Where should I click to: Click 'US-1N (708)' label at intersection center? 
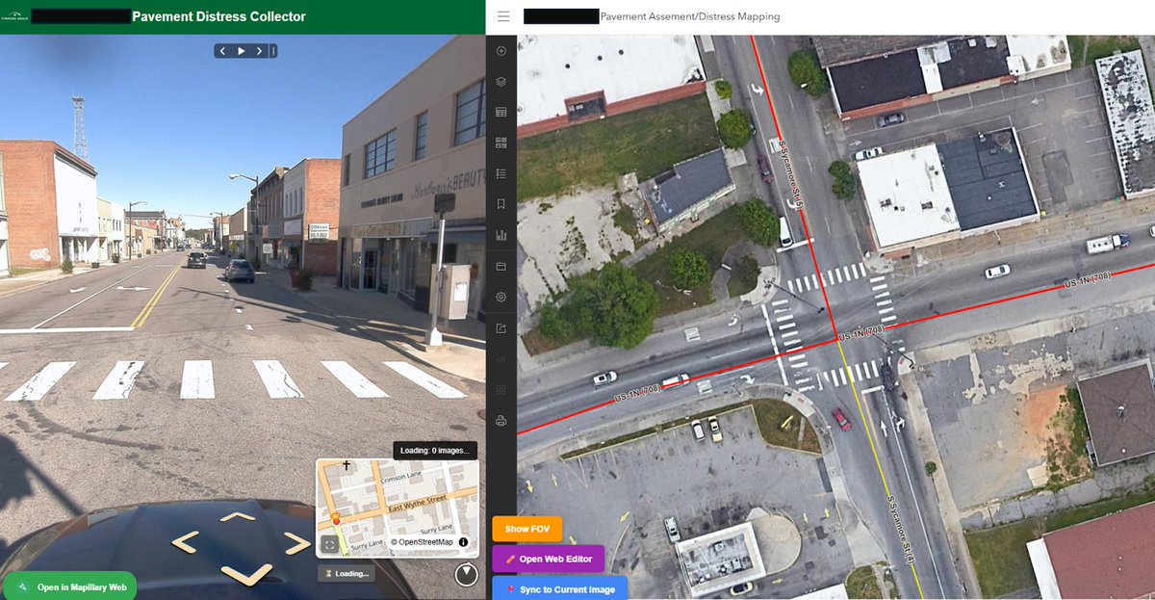tap(861, 333)
